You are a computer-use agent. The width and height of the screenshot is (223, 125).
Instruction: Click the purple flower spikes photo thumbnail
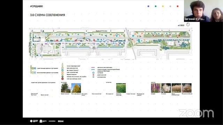[x=156, y=88]
